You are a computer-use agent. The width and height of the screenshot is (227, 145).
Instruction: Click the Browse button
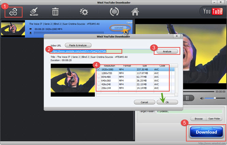point(198,119)
